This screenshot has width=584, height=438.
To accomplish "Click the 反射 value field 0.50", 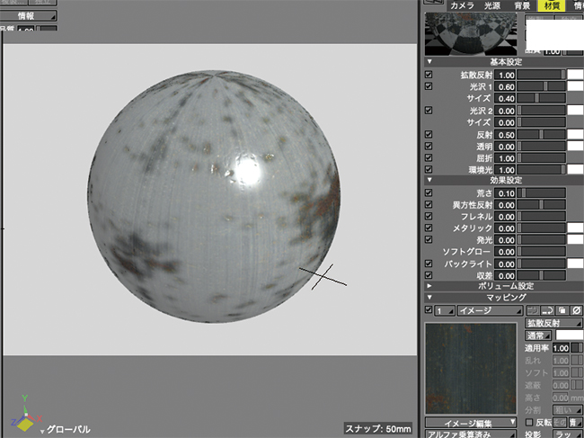I will pos(506,135).
